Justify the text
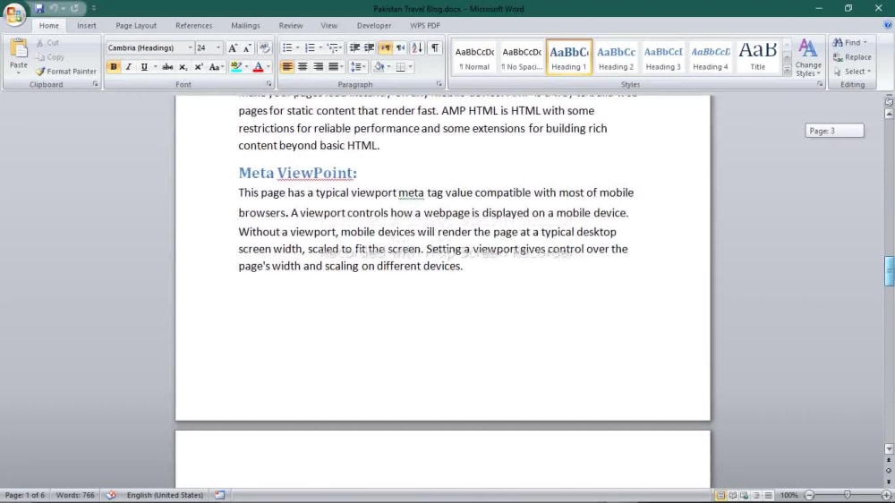The image size is (895, 503). (x=333, y=67)
